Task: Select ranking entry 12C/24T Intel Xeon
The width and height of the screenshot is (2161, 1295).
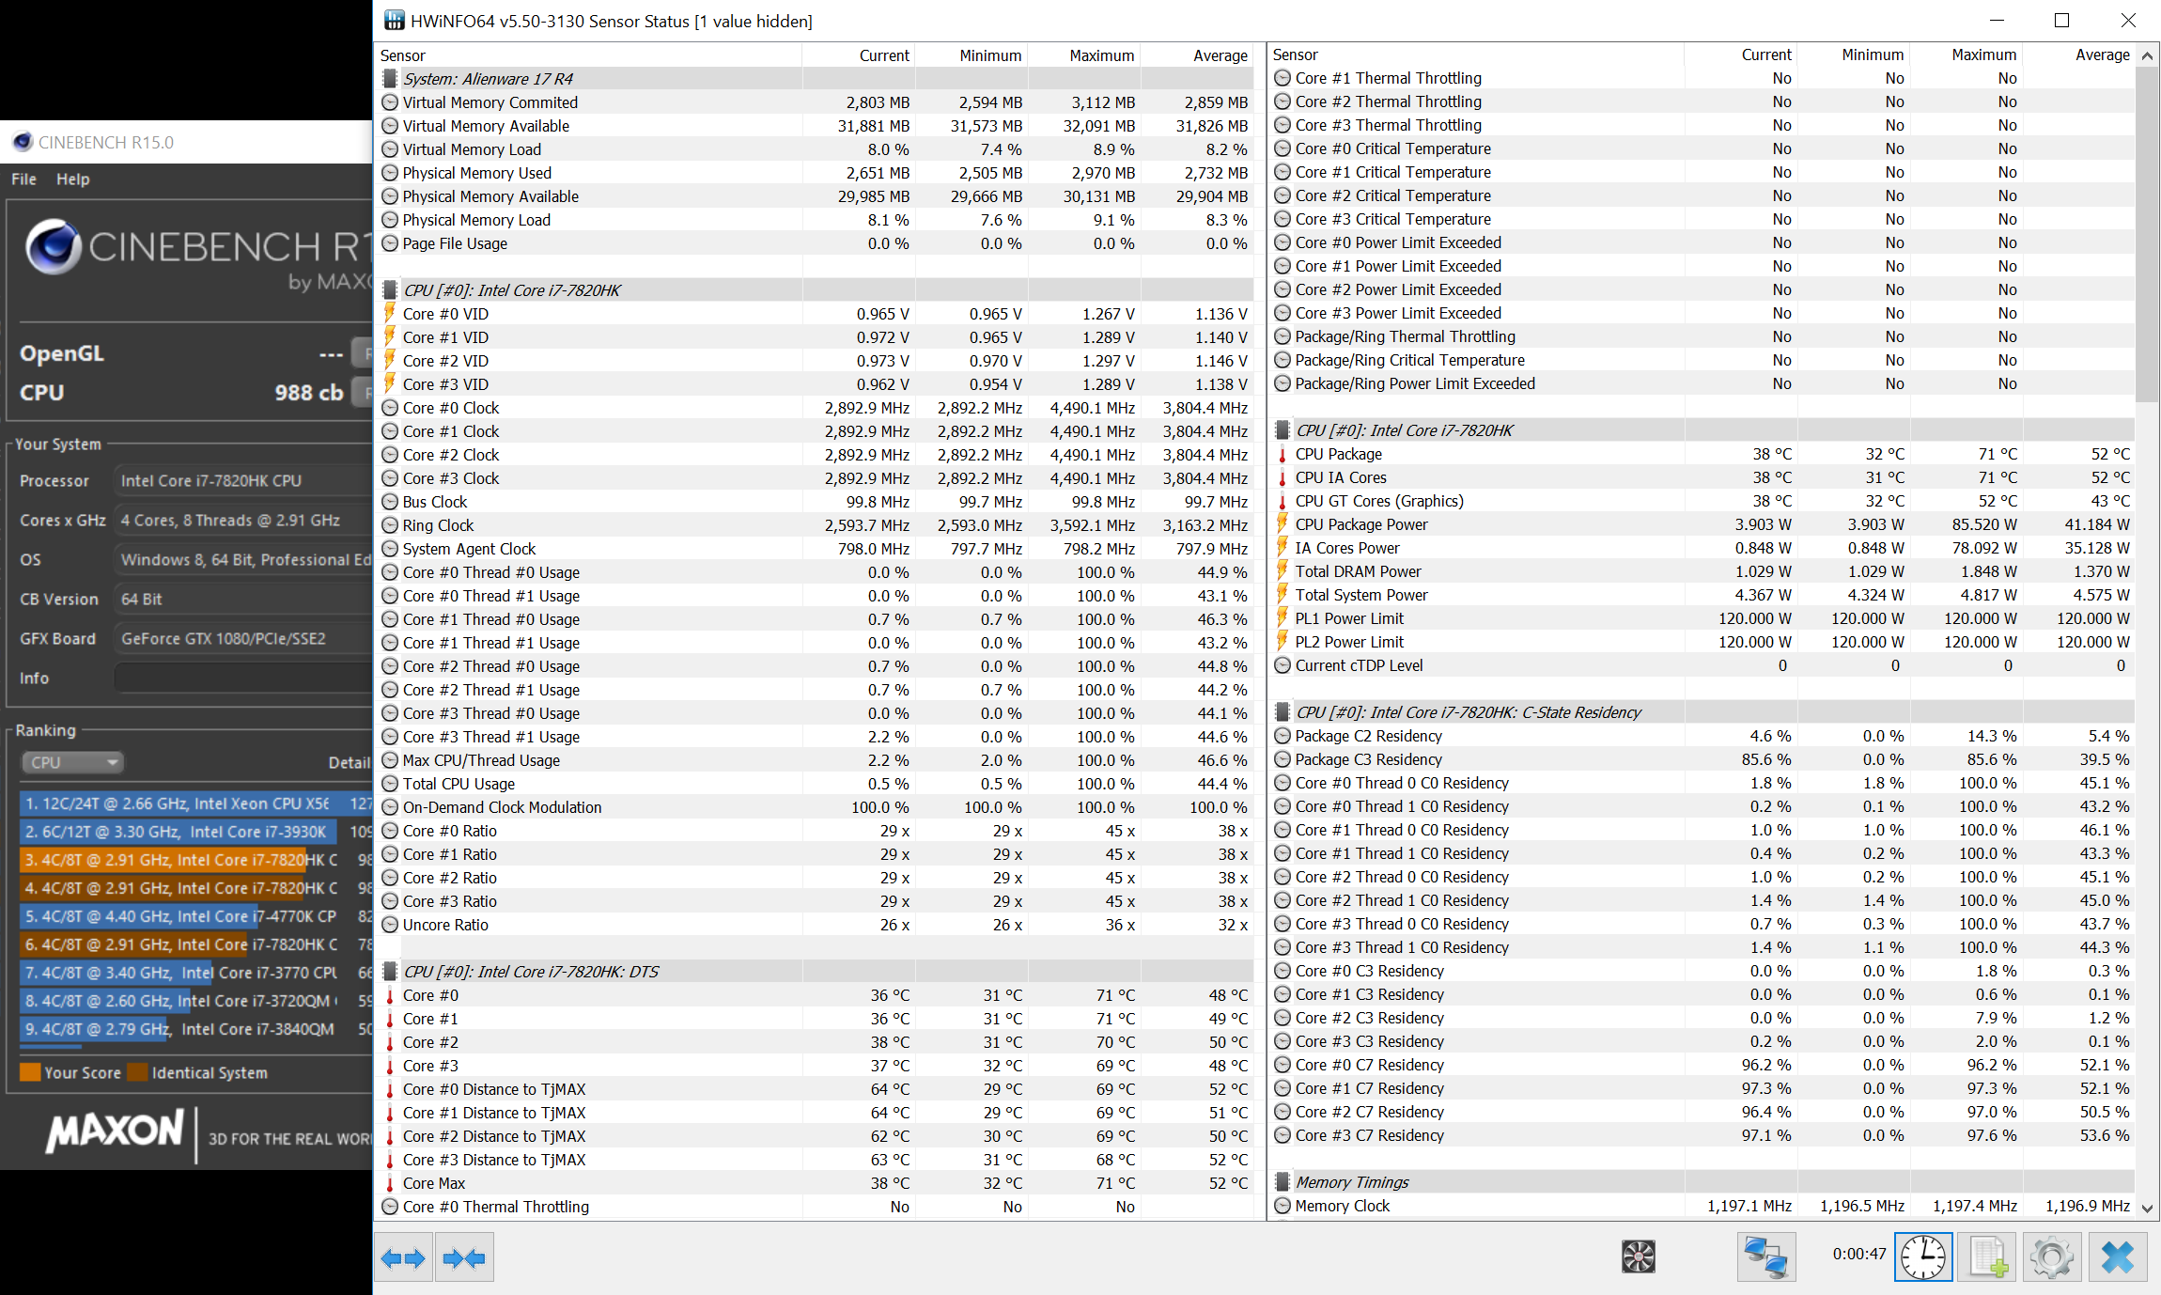Action: [x=195, y=804]
